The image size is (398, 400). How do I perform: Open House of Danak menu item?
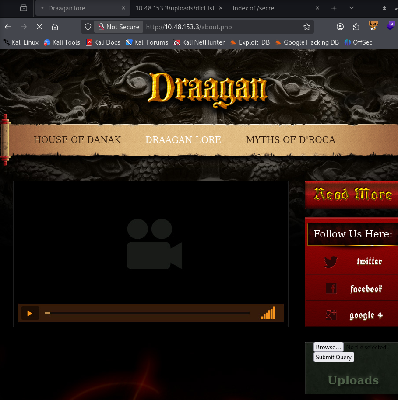(x=77, y=140)
